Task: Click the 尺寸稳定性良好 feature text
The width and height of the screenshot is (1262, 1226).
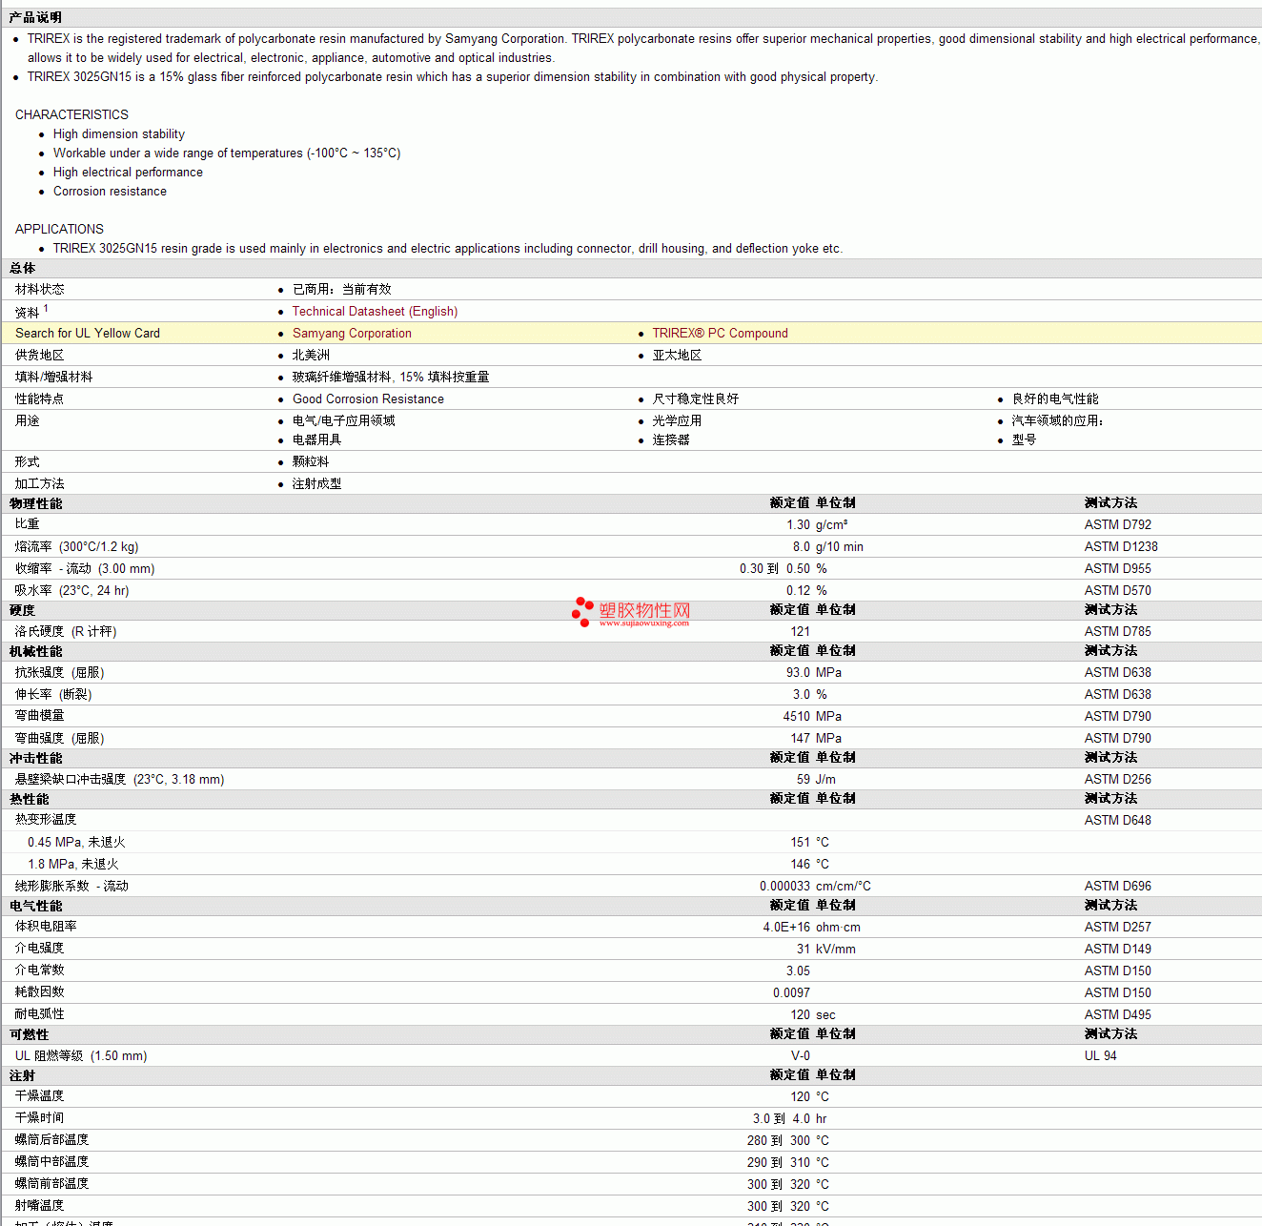Action: [x=696, y=399]
